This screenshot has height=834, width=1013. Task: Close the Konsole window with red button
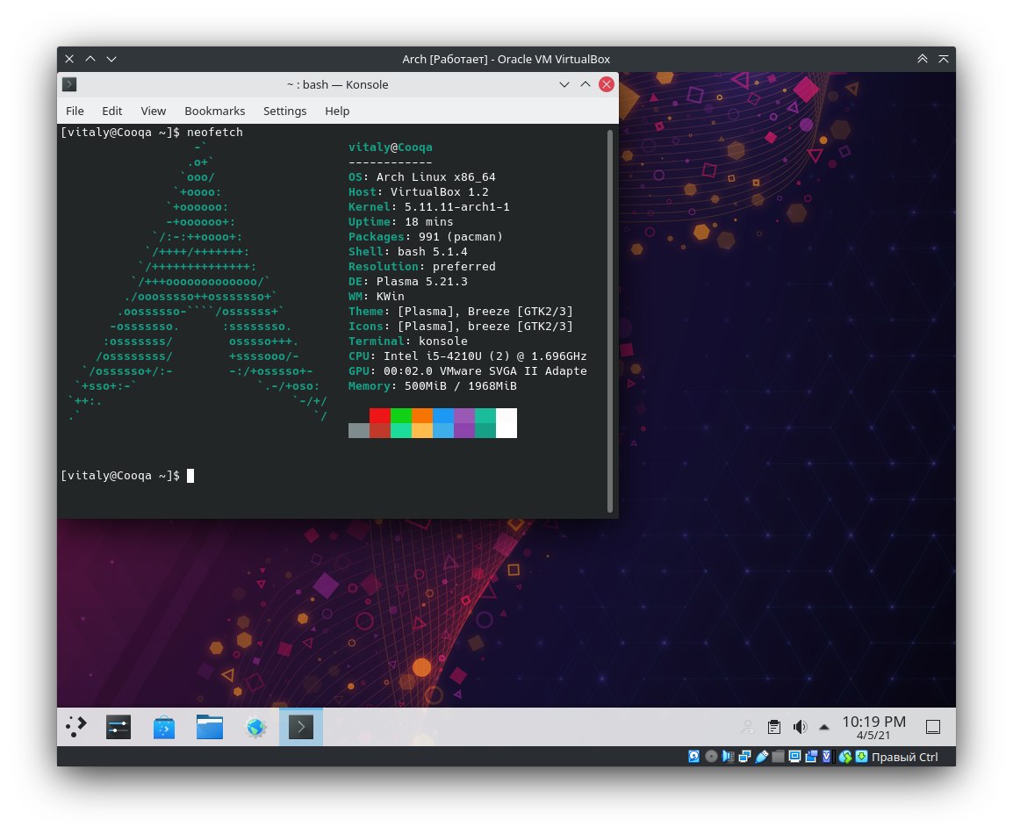point(606,84)
